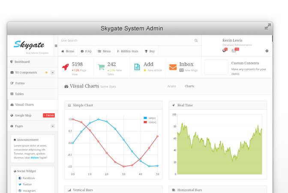Image resolution: width=288 pixels, height=193 pixels.
Task: Click the Tables grid icon
Action: click(x=12, y=94)
